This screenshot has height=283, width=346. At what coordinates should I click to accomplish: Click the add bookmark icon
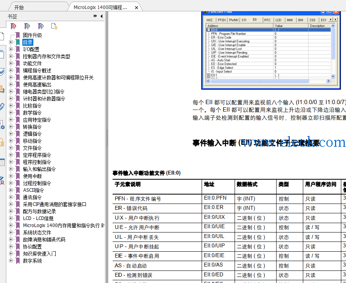point(27,26)
